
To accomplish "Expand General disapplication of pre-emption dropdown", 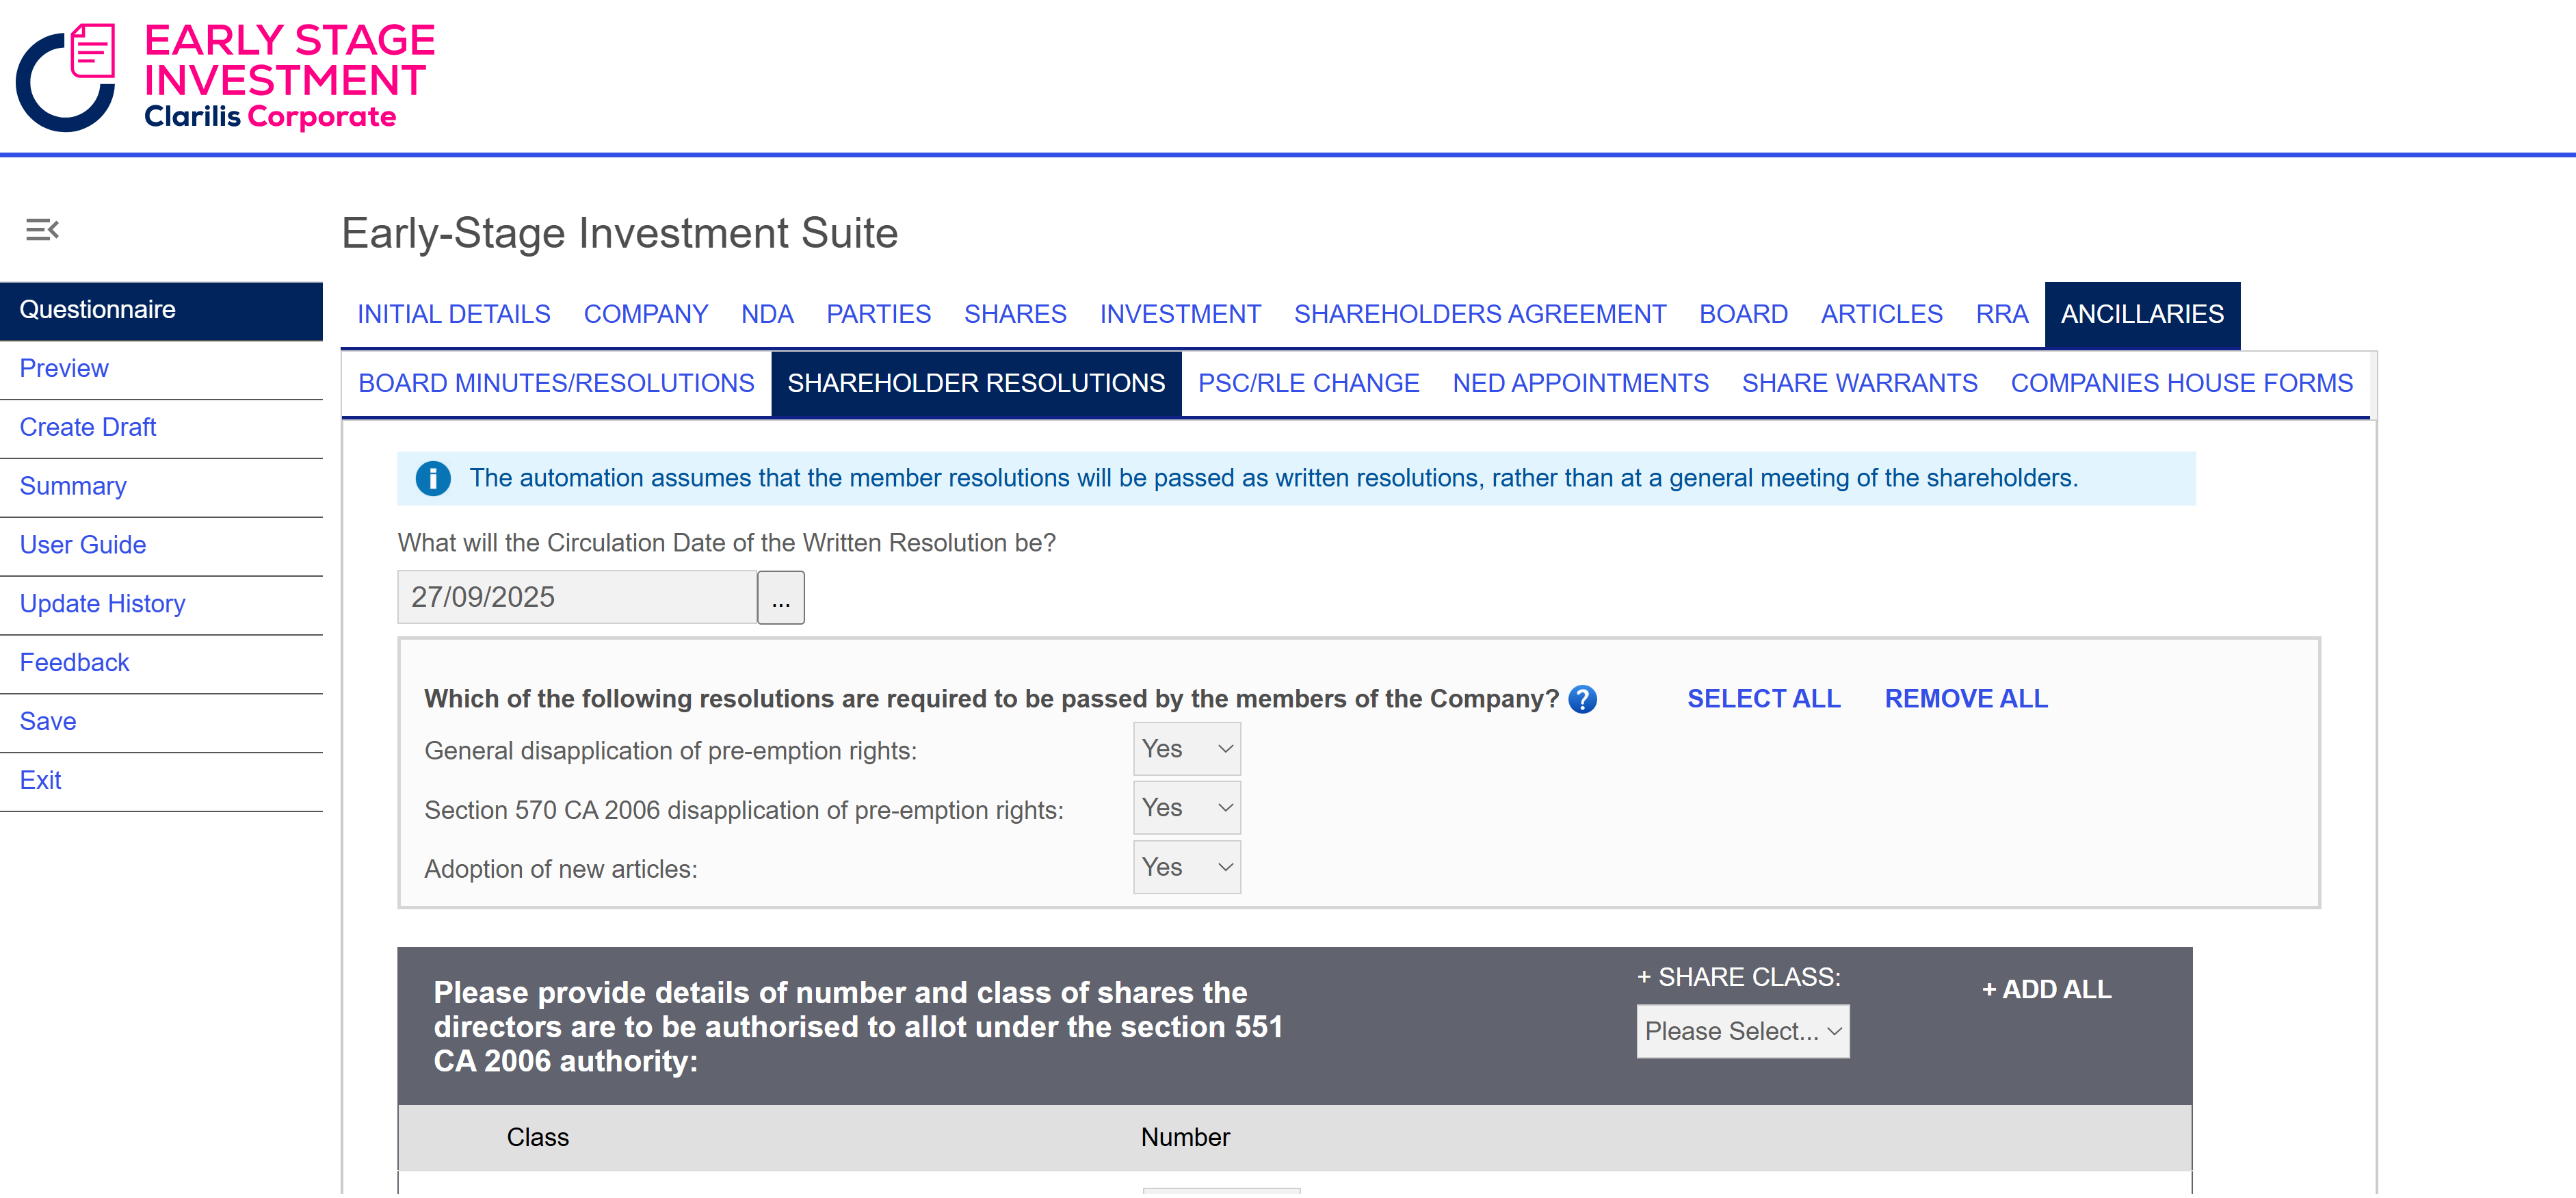I will coord(1186,749).
